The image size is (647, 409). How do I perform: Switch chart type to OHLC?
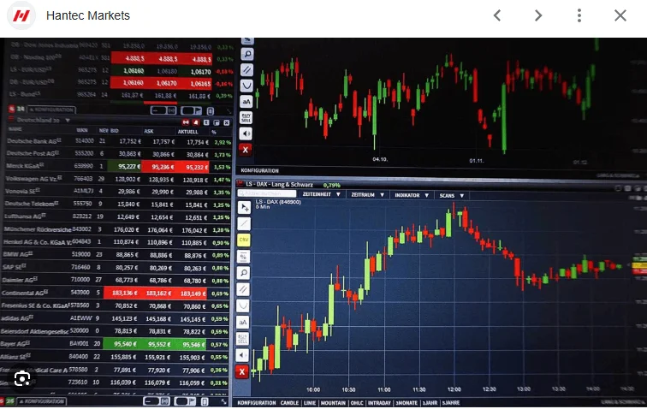pos(357,403)
